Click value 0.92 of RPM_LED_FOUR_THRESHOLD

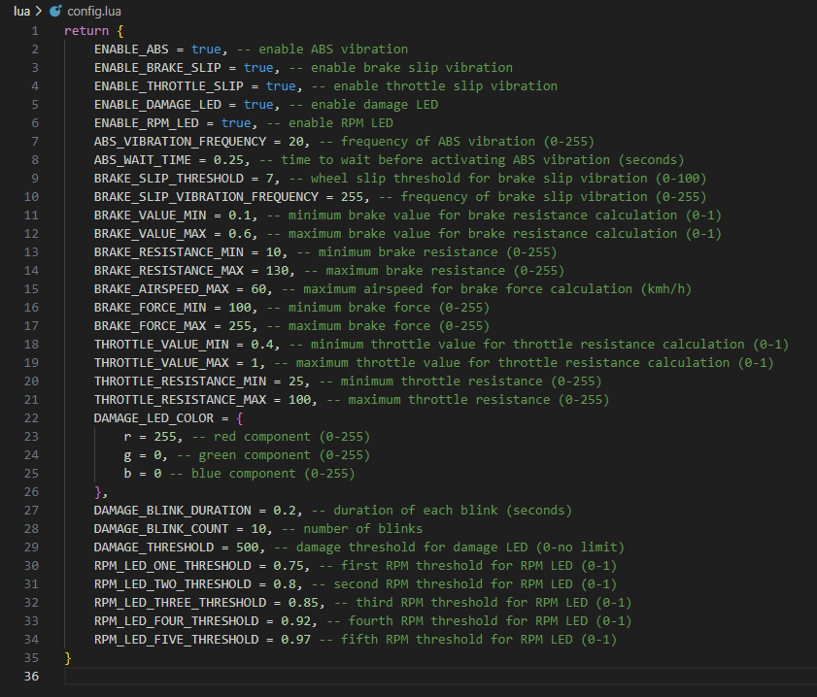[x=296, y=621]
